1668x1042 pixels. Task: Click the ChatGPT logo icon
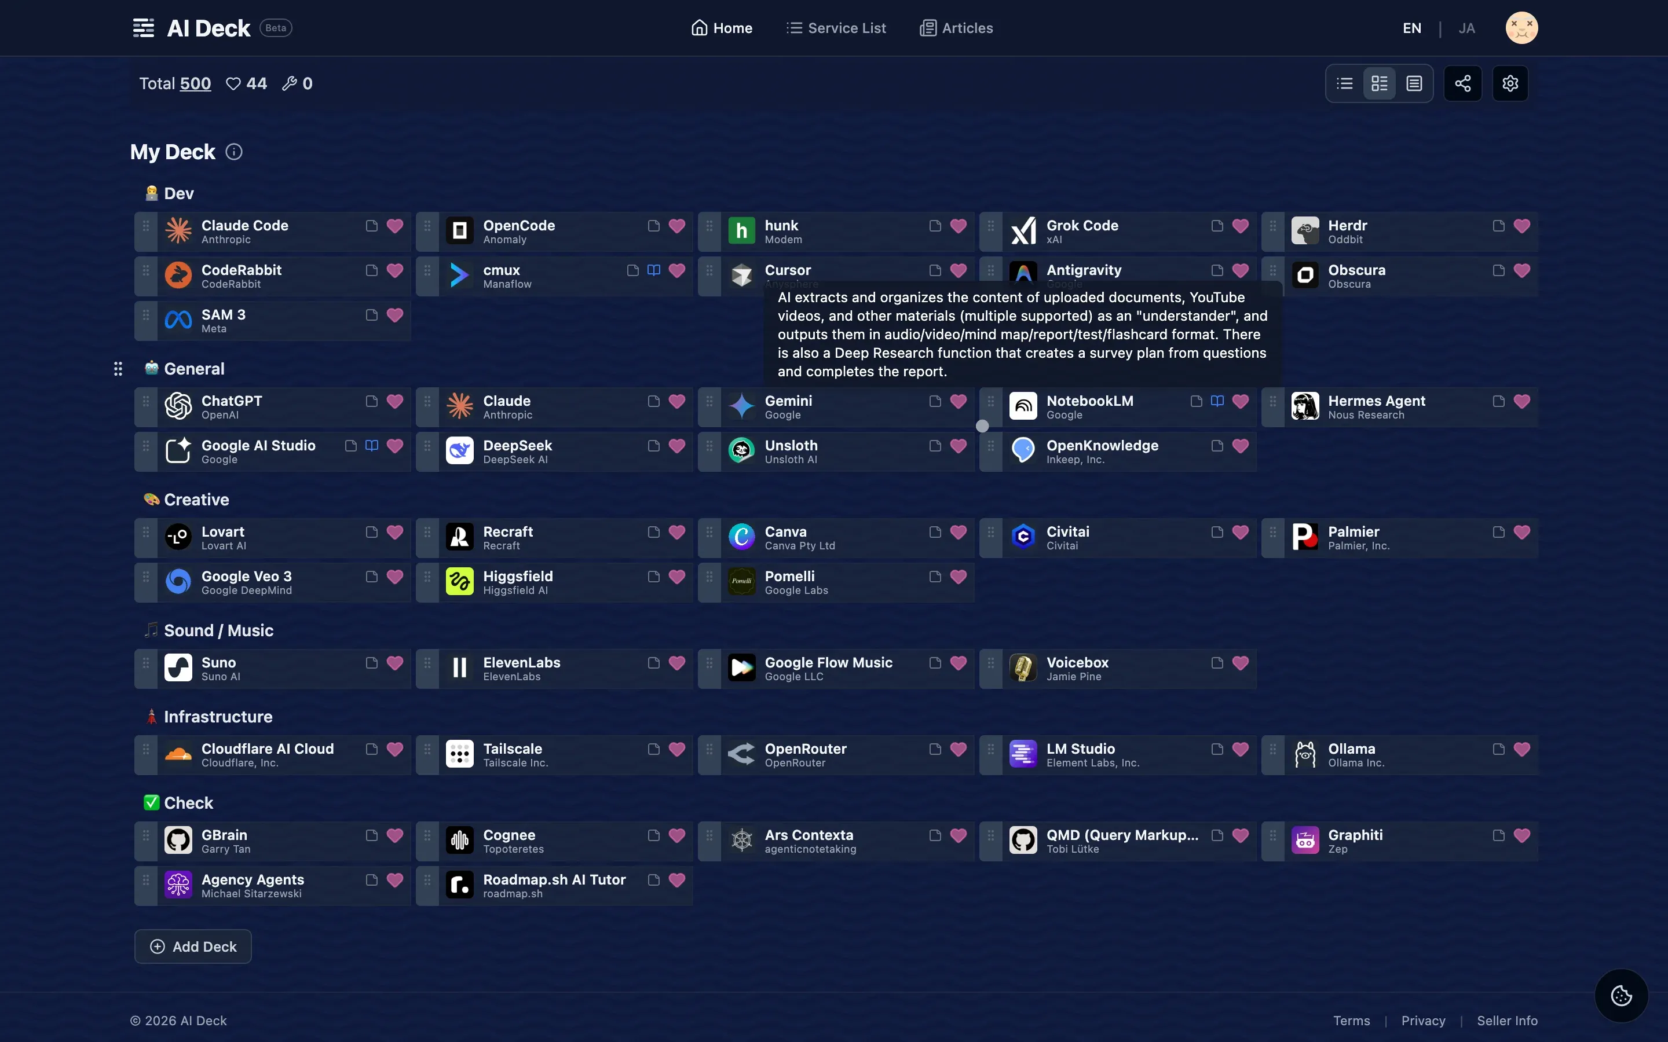pos(178,406)
